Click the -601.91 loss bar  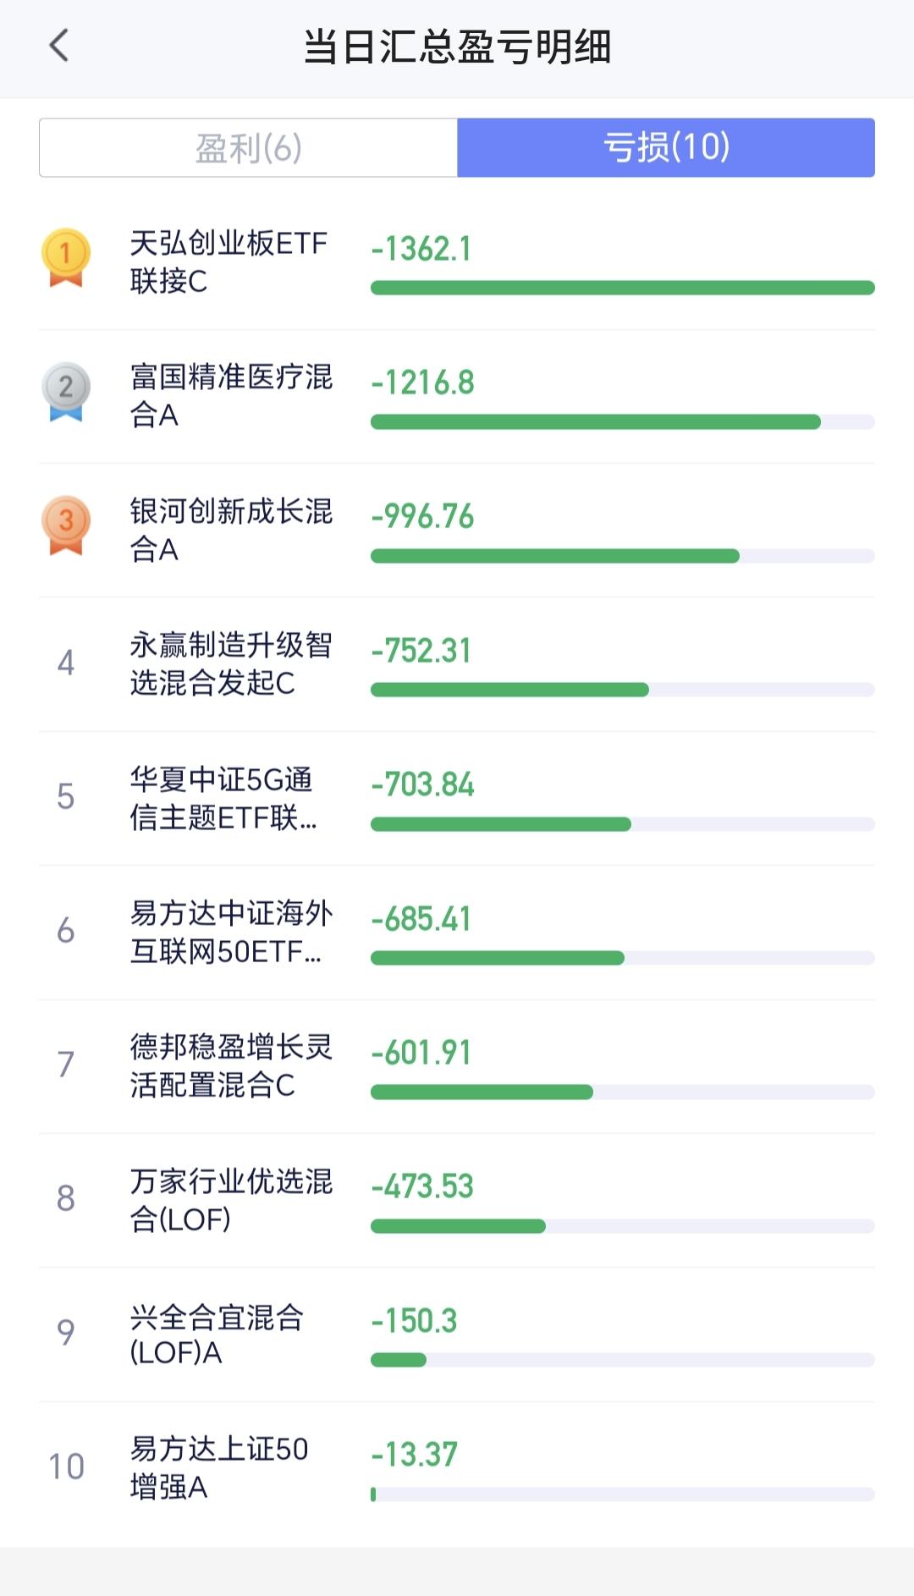(623, 1092)
